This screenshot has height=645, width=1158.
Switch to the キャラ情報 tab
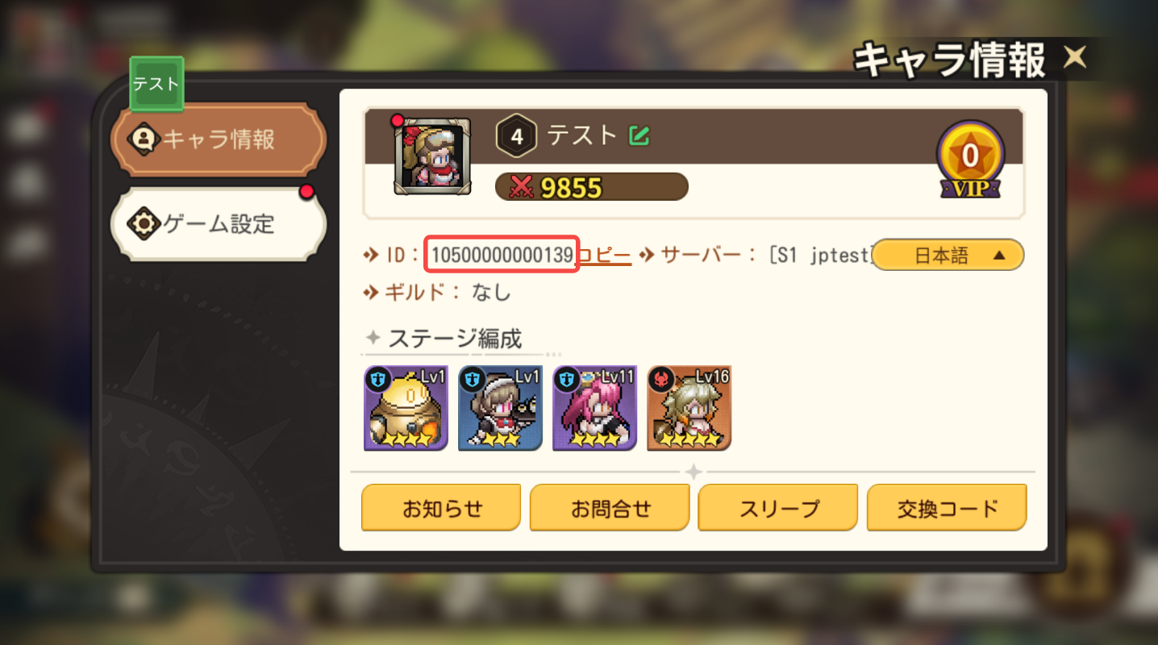[219, 139]
